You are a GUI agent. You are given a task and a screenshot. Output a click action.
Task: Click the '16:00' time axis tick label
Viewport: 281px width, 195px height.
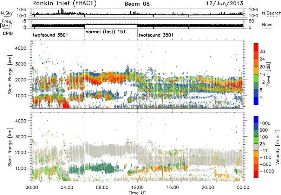tap(172, 188)
